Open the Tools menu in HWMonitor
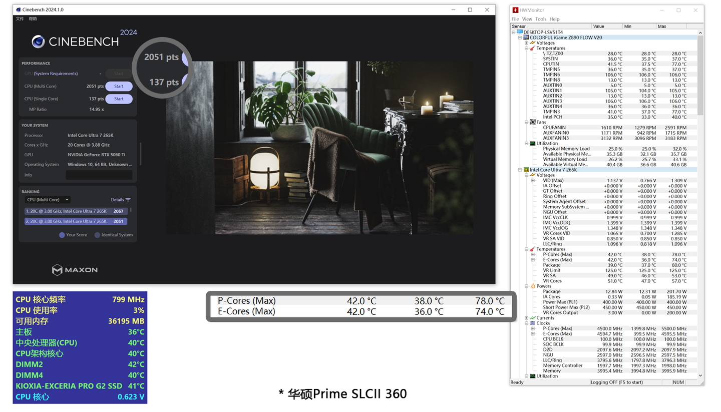Viewport: 721px width, 412px height. 541,19
